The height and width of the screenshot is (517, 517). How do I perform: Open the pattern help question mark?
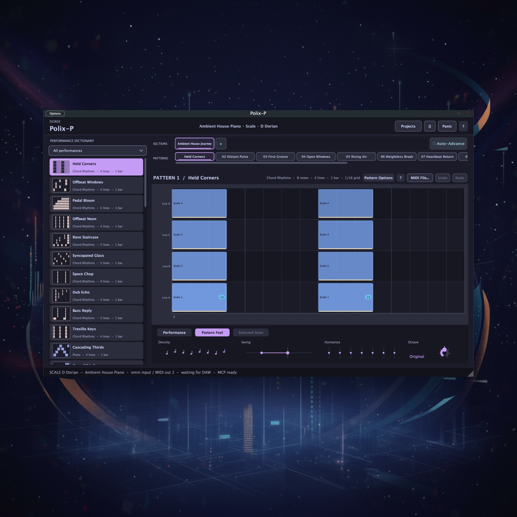click(401, 178)
